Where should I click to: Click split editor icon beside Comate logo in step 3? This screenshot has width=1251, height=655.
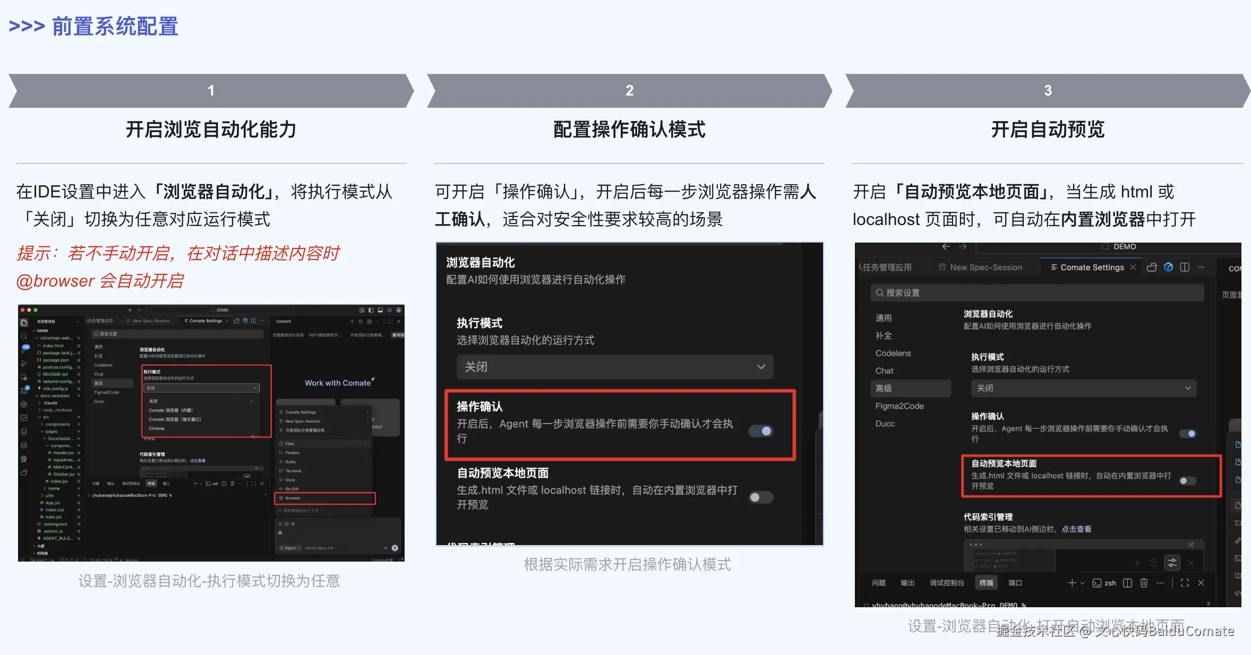1185,267
